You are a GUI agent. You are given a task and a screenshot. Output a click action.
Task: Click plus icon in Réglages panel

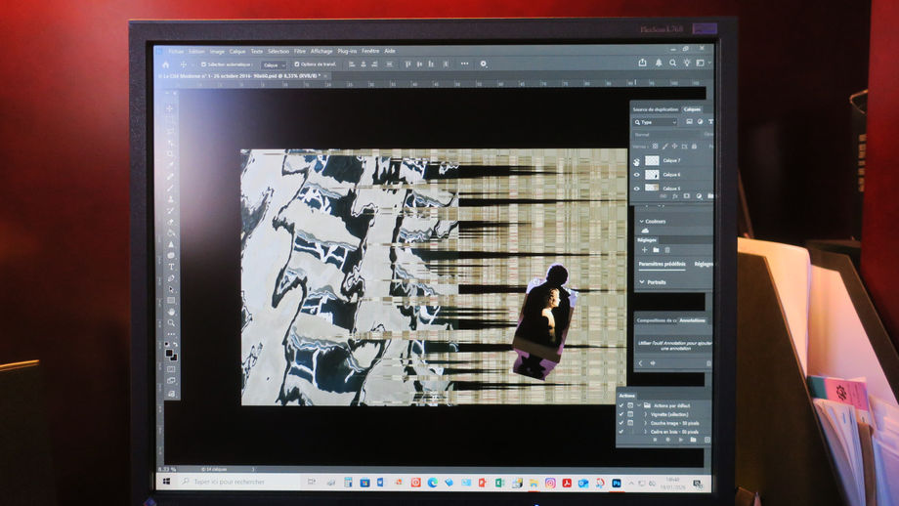pyautogui.click(x=644, y=250)
